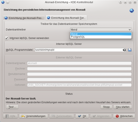Clear the MySQL-Programmdatei field with the erase icon

coord(124,50)
